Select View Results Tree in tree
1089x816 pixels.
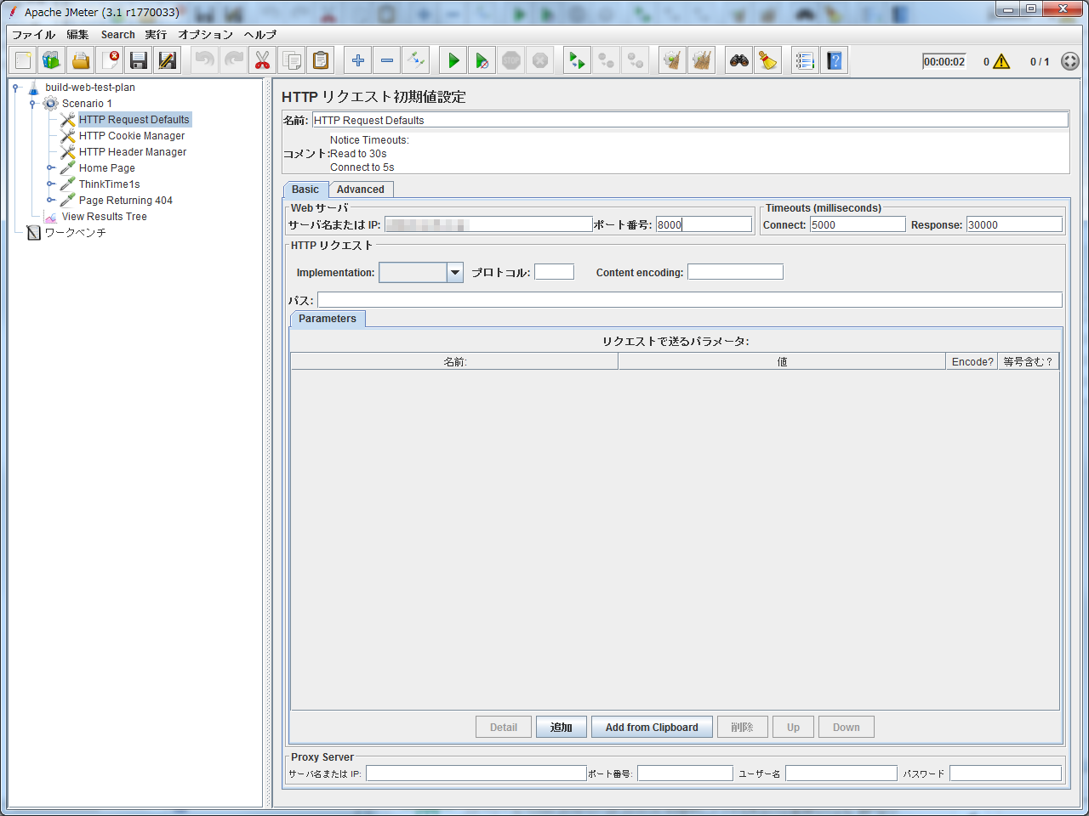coord(104,217)
